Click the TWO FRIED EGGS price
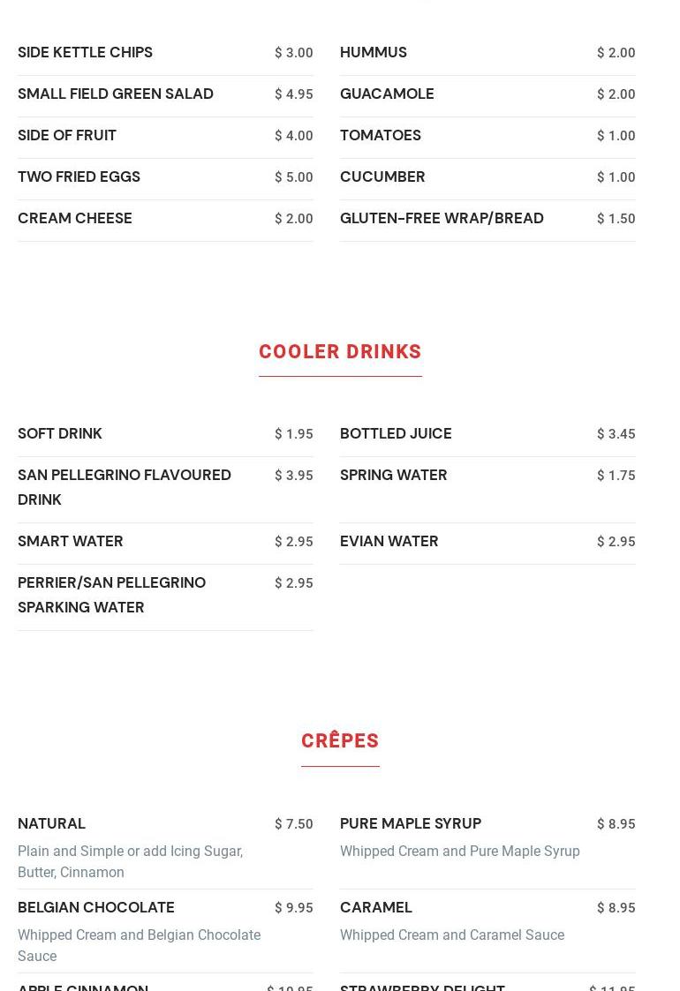Image resolution: width=680 pixels, height=991 pixels. (293, 177)
